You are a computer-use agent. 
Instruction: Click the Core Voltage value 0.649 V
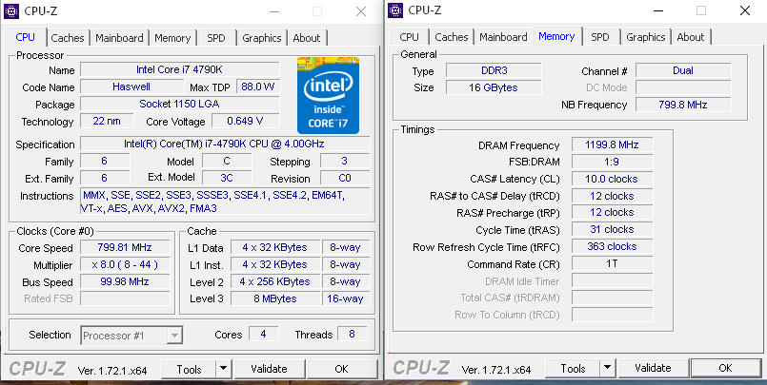pos(246,121)
